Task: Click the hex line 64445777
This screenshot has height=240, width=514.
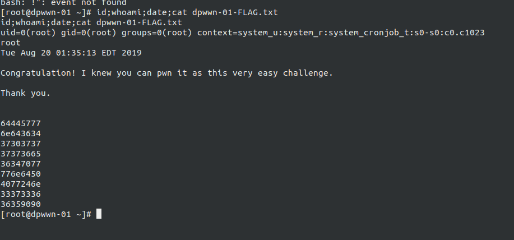Action: click(21, 123)
